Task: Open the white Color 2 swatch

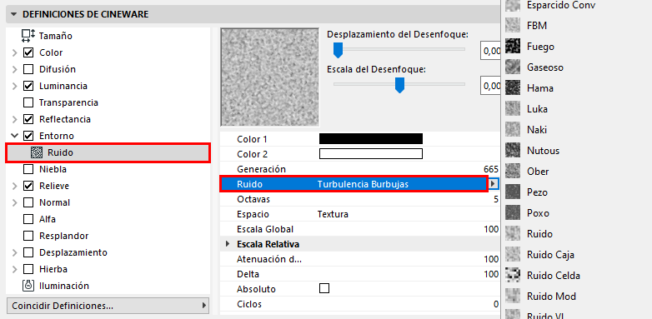Action: coord(371,154)
